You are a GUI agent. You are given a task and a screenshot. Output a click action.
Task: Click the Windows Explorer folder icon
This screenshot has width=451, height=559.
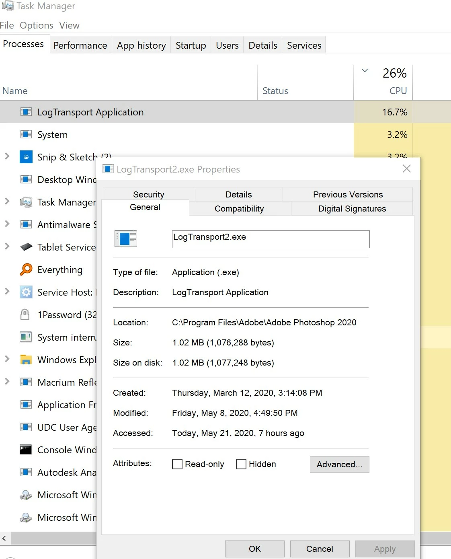click(26, 360)
